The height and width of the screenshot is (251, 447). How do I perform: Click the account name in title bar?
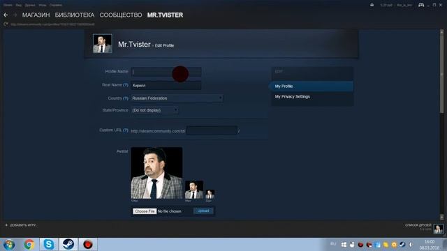404,5
